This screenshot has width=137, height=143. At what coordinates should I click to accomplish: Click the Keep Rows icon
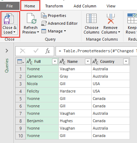pos(132,18)
